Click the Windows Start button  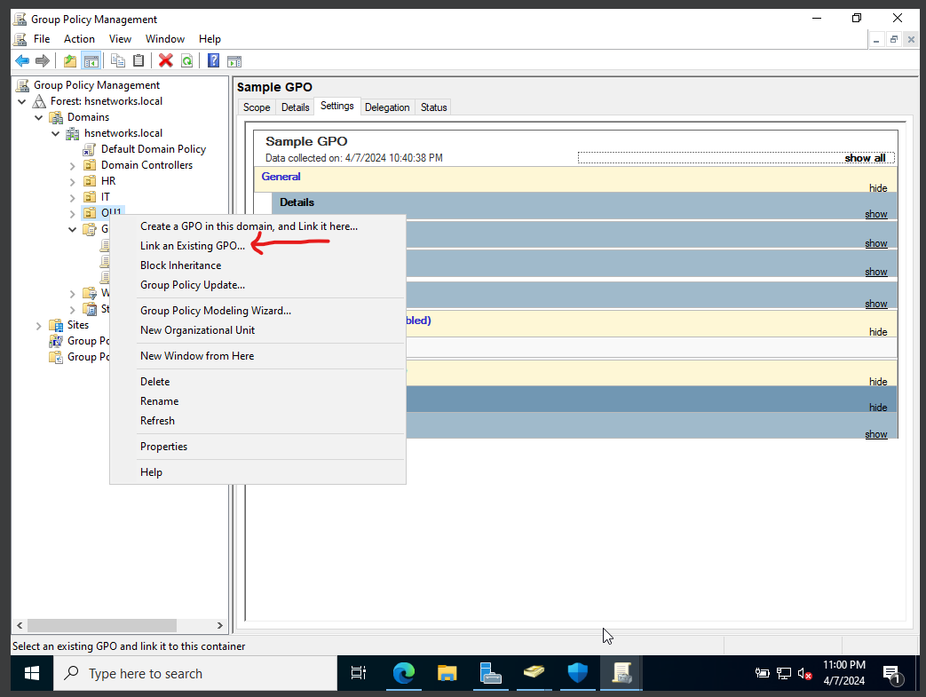point(31,673)
